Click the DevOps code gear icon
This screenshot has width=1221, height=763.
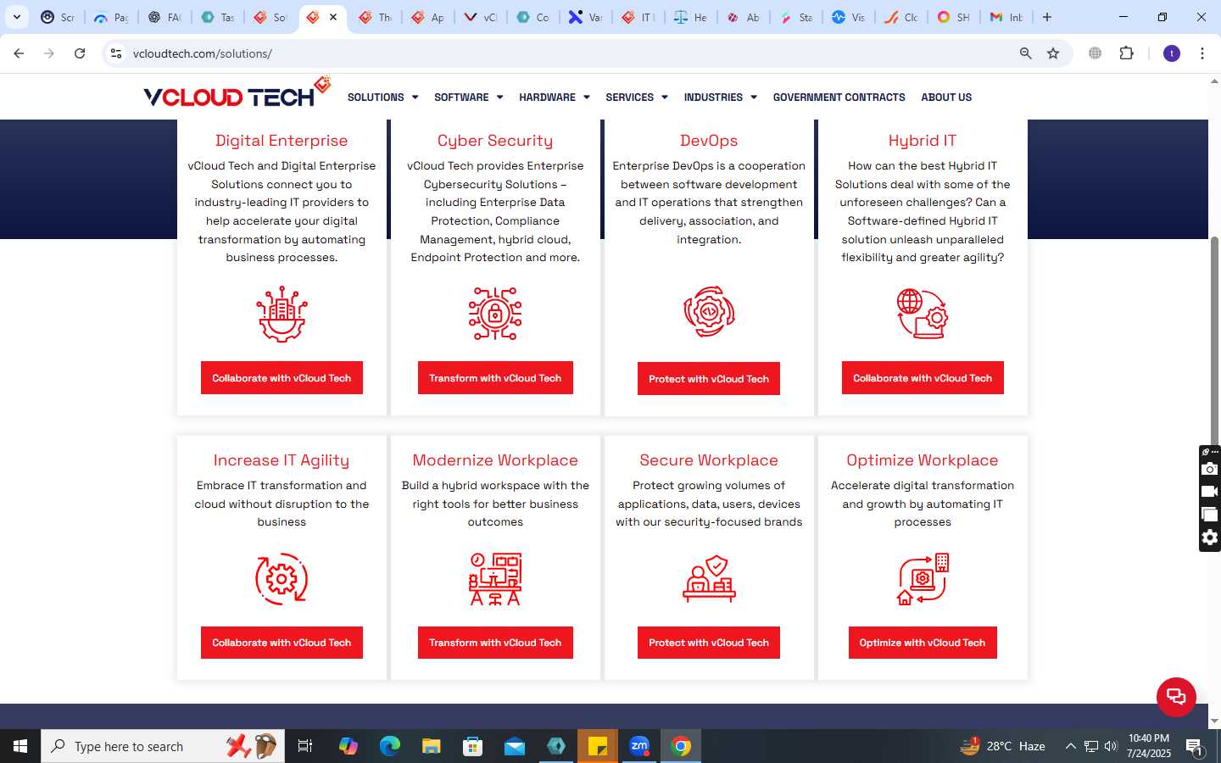click(x=709, y=312)
